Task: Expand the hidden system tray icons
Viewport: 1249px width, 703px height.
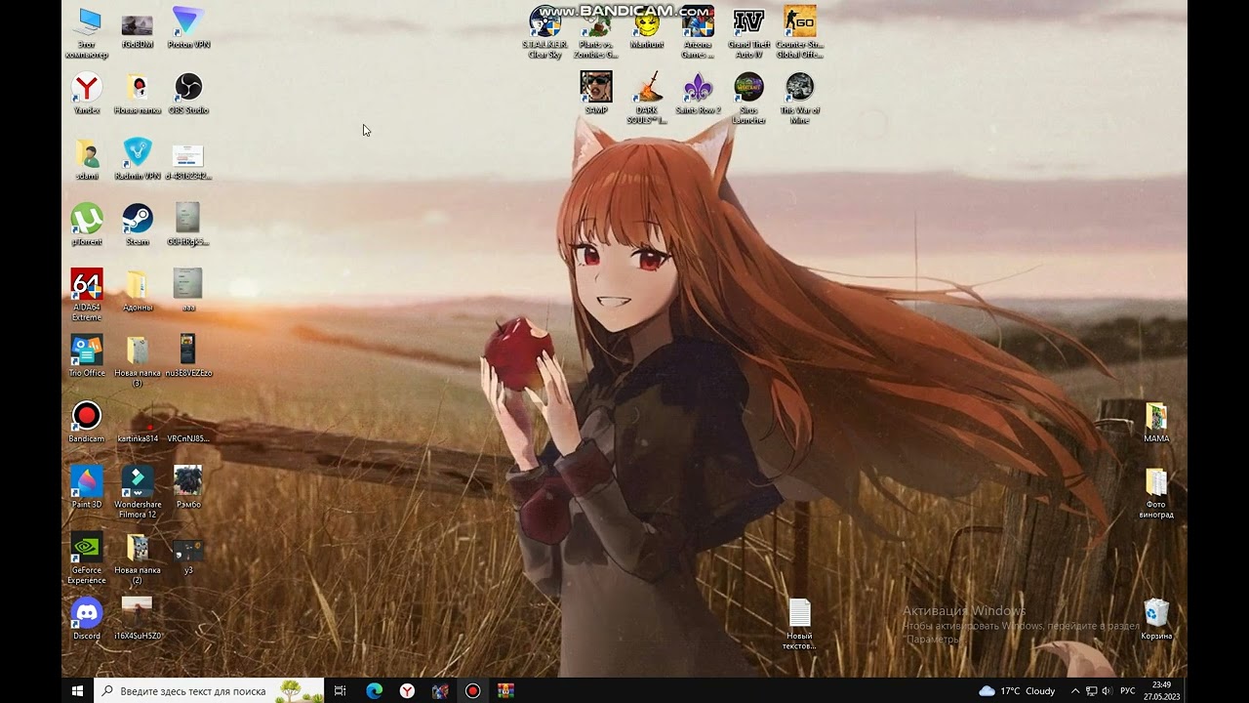Action: (x=1075, y=690)
